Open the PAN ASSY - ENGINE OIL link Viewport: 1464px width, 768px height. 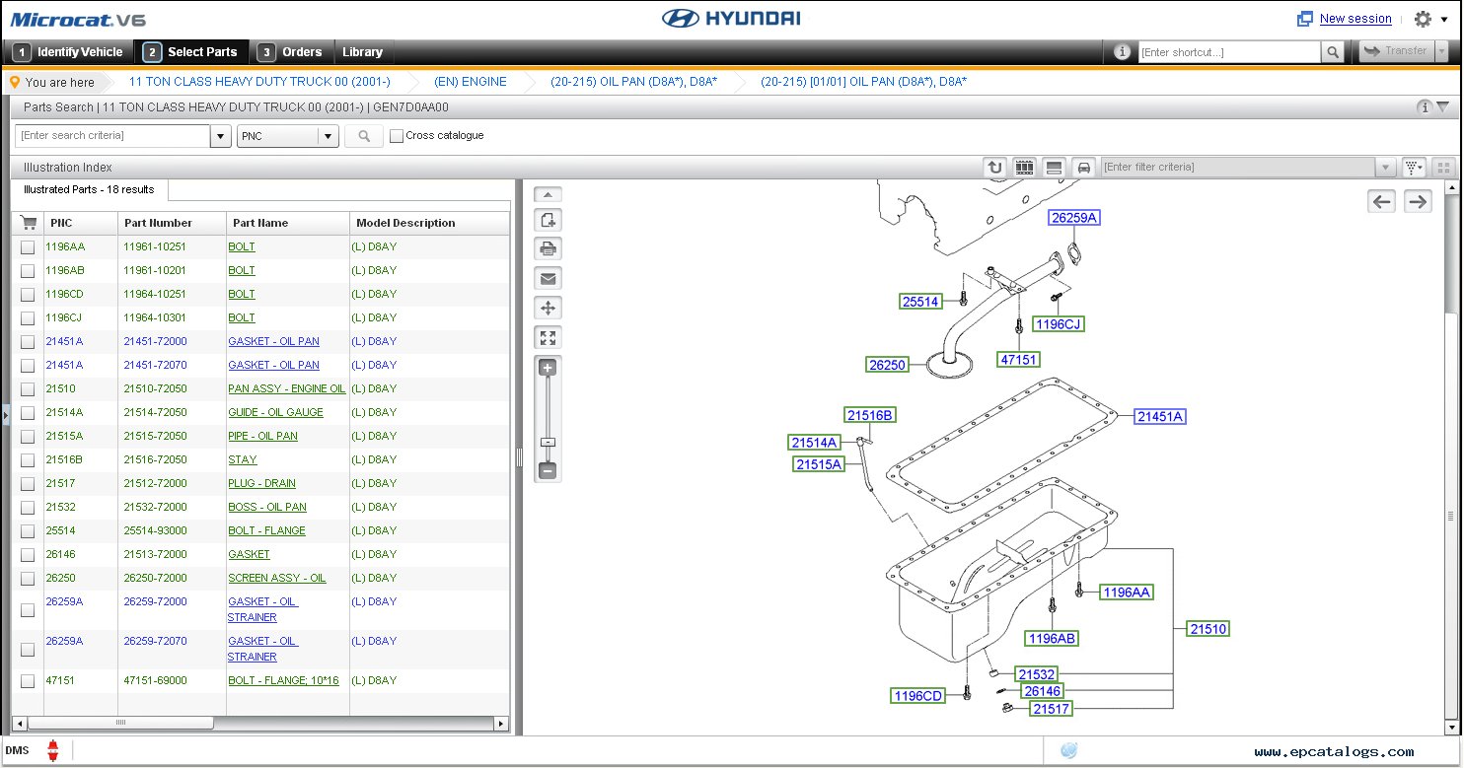click(286, 389)
